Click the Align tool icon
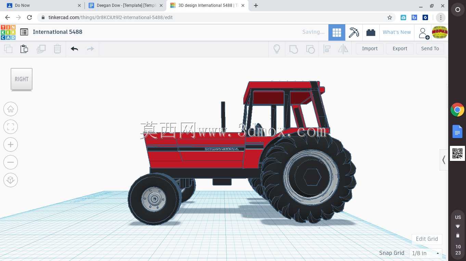Image resolution: width=466 pixels, height=261 pixels. pos(327,49)
